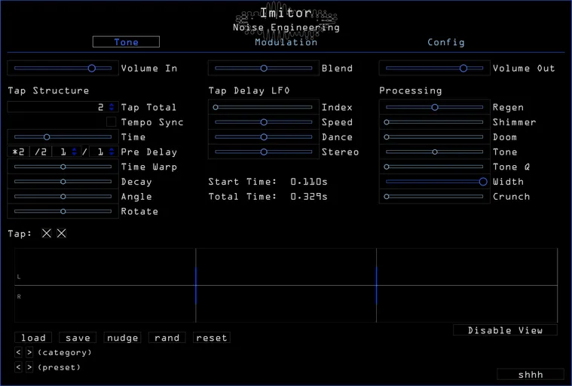Viewport: 572px width, 386px height.
Task: Click the Tap Total stepper arrows
Action: click(112, 107)
